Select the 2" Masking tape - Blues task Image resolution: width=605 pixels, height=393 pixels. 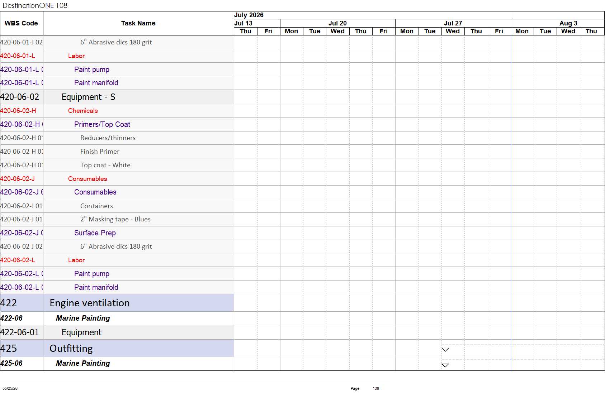(115, 219)
